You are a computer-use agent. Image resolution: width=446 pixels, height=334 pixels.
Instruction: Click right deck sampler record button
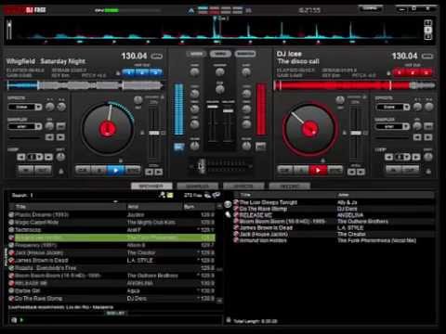(x=428, y=126)
